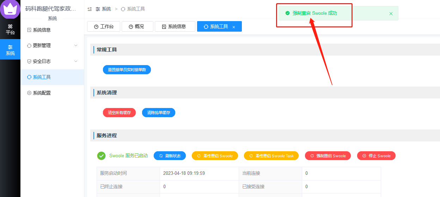The image size is (440, 197).
Task: Click the clock icon on 工作台 tab
Action: pos(96,27)
